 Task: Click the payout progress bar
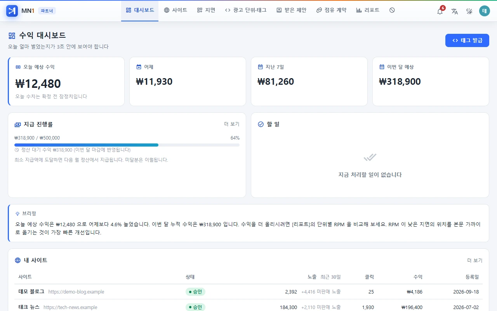(x=127, y=145)
